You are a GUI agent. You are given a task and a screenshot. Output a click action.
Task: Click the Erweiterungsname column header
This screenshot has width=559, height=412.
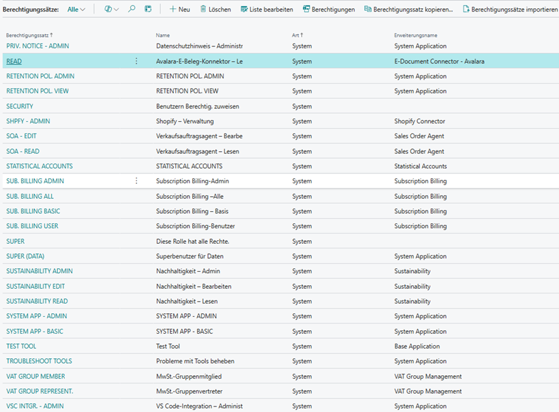pos(415,35)
